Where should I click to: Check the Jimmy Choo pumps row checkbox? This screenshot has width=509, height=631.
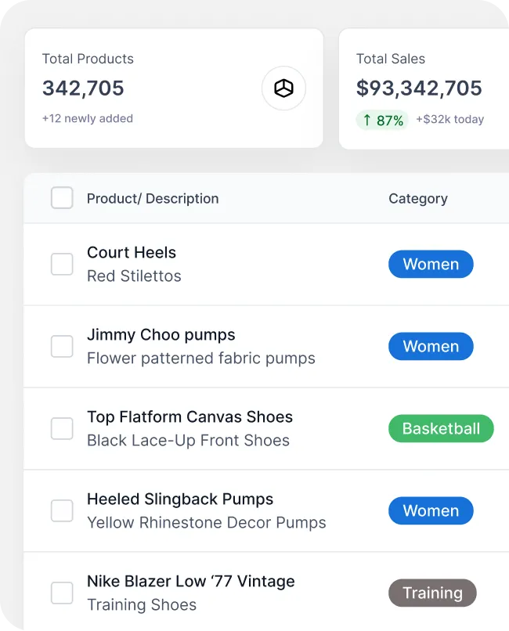62,347
